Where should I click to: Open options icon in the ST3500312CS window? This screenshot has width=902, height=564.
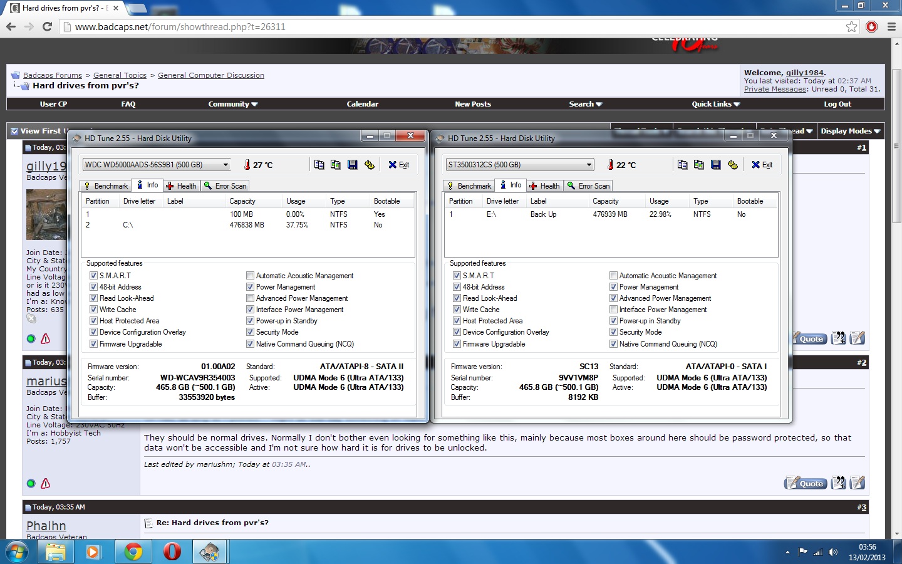pos(733,165)
